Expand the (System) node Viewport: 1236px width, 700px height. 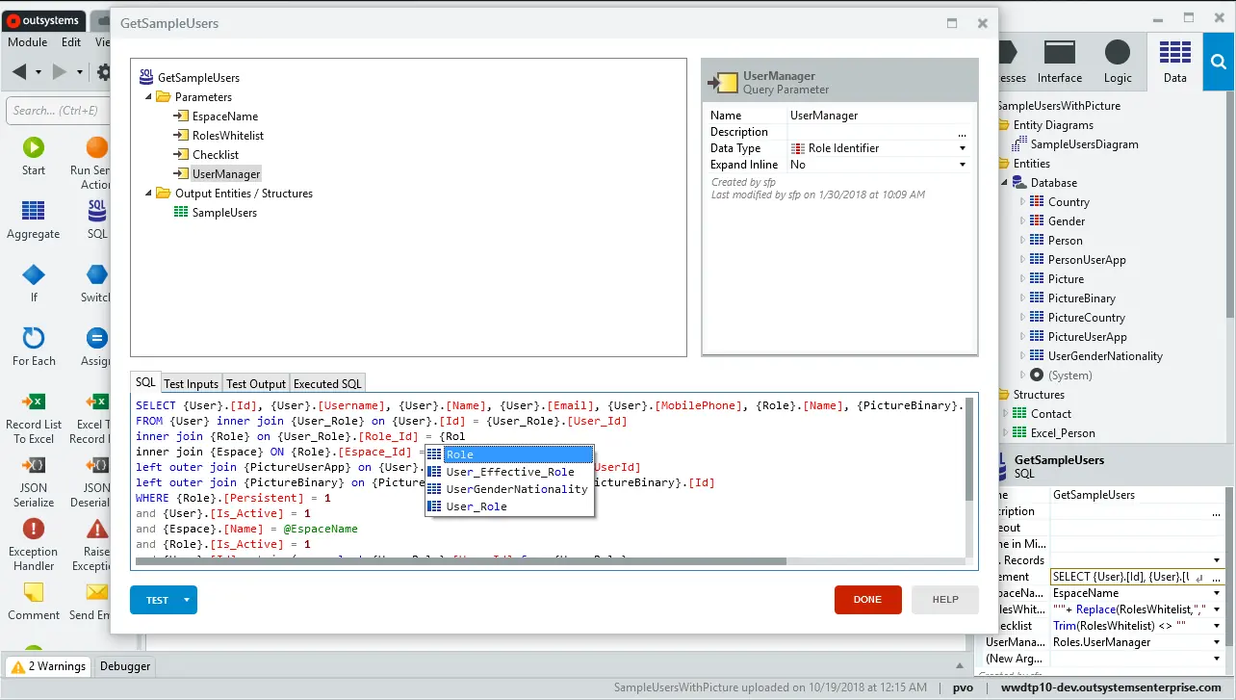point(1022,376)
